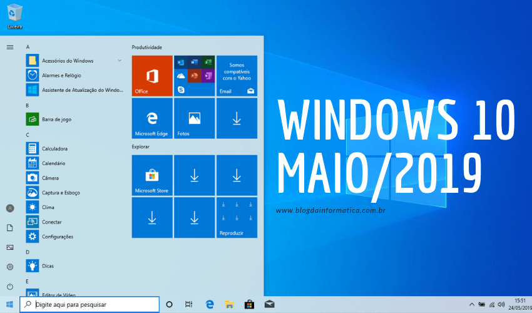Open Pictures from Start sidebar

10,247
